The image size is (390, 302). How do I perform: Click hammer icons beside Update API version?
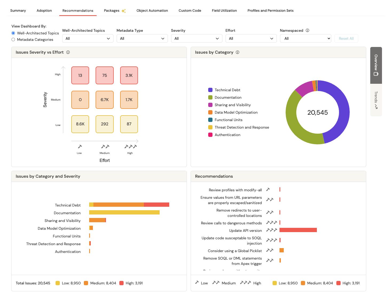(271, 230)
